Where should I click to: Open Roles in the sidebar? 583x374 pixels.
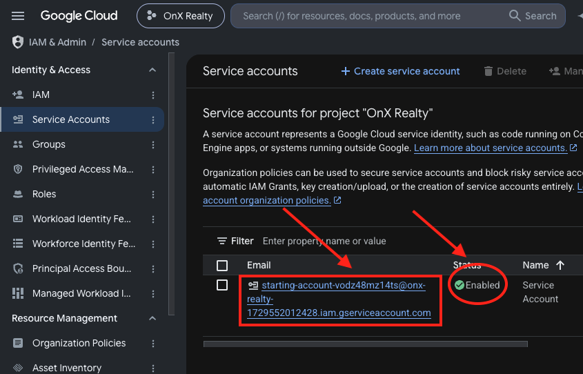[x=44, y=194]
